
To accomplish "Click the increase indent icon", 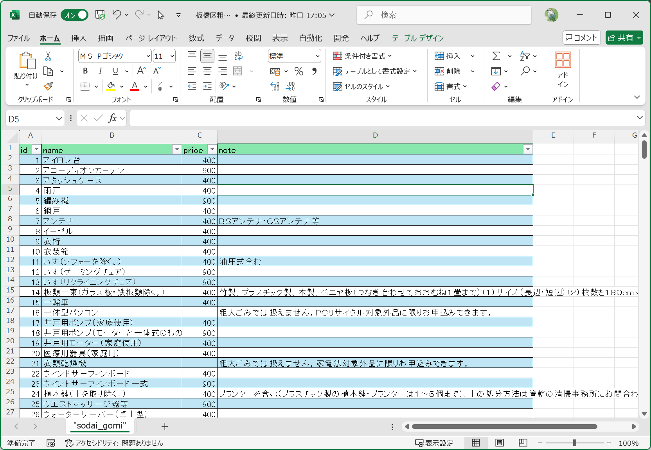I will coord(207,86).
